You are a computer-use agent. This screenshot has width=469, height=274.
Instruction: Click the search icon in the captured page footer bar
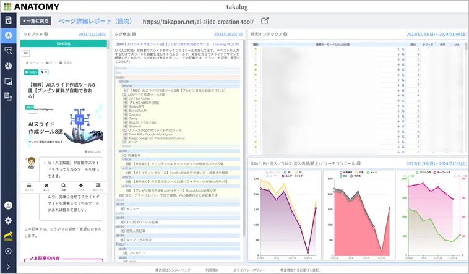(x=63, y=187)
